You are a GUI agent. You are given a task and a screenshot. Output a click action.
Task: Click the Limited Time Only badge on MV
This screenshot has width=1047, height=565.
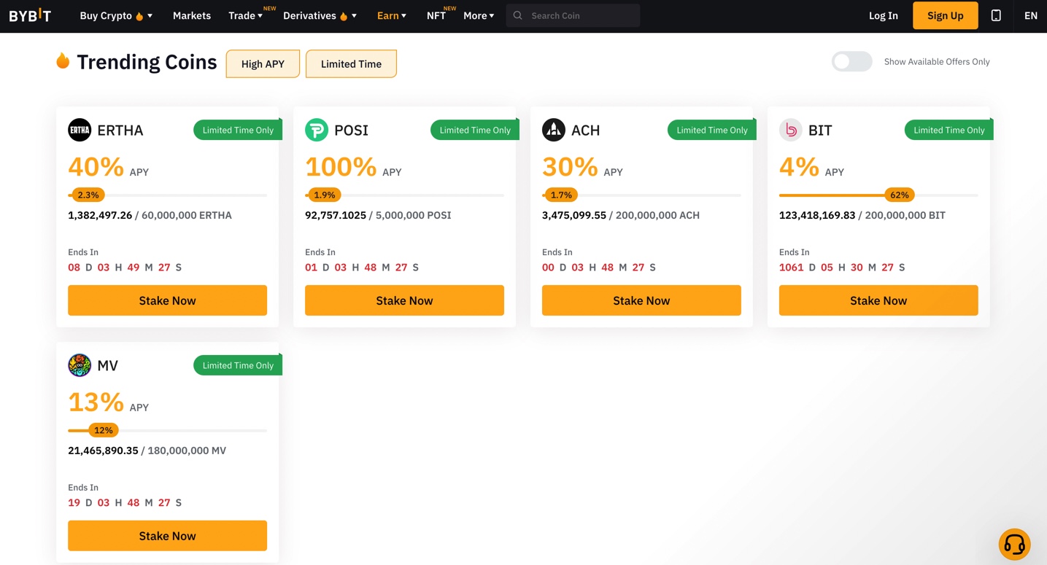point(238,365)
